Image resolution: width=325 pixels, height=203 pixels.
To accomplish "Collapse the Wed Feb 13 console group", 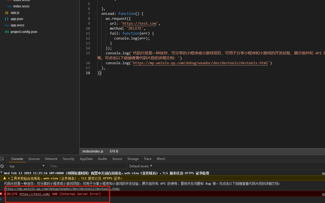I will tap(1, 173).
